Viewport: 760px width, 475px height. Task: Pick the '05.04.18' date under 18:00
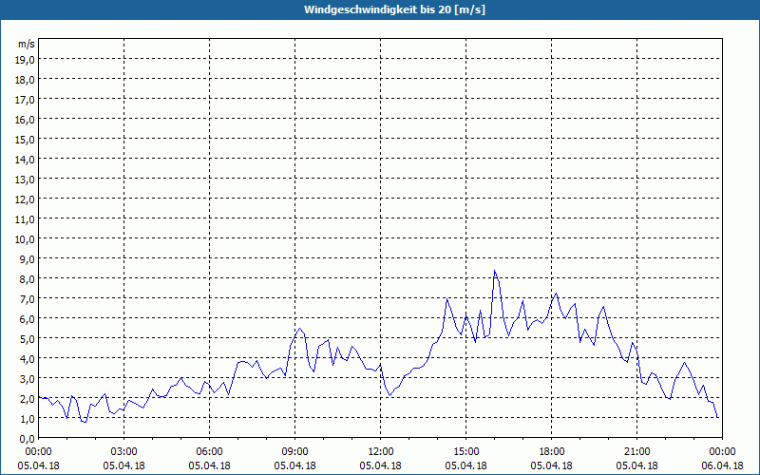click(x=552, y=465)
